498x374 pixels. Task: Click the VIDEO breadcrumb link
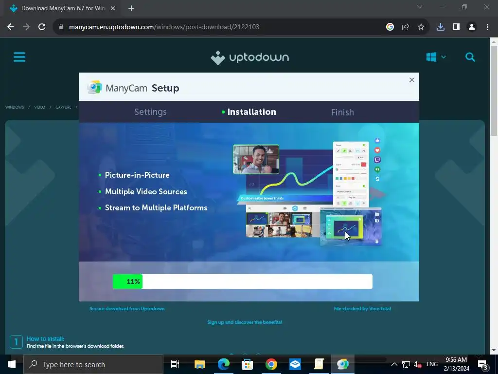click(x=40, y=107)
